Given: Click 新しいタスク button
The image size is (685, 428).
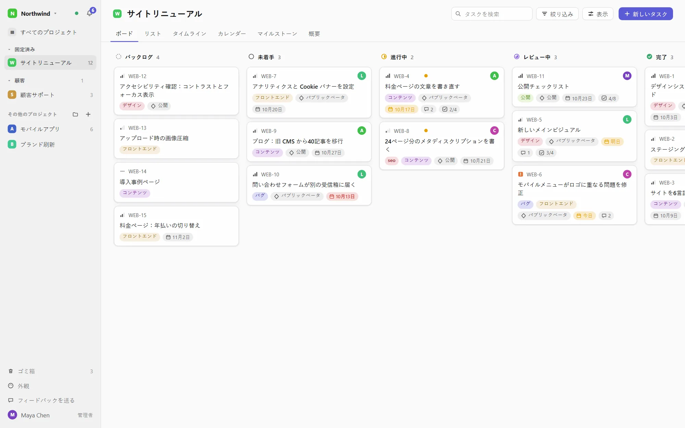Looking at the screenshot, I should point(646,14).
